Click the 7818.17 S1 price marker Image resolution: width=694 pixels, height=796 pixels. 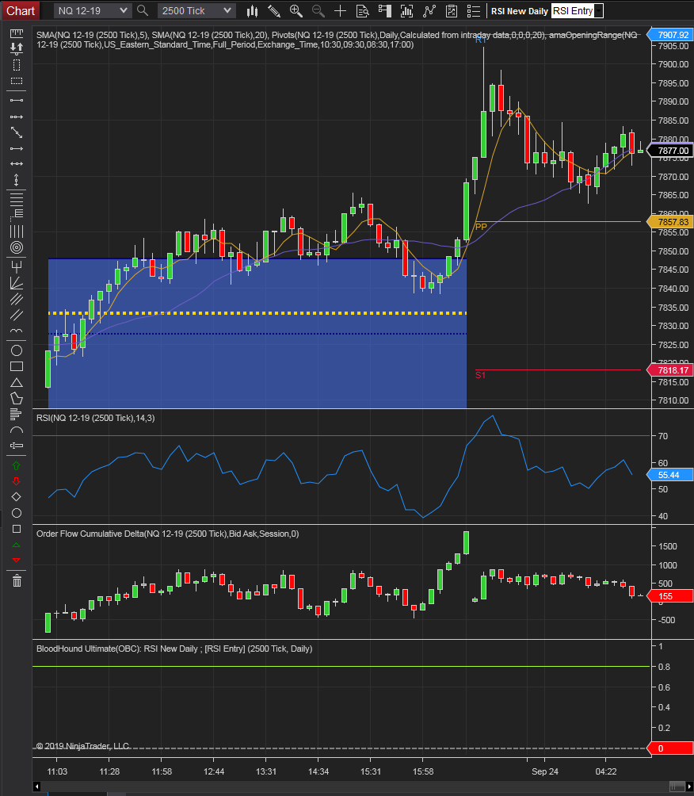tap(669, 370)
